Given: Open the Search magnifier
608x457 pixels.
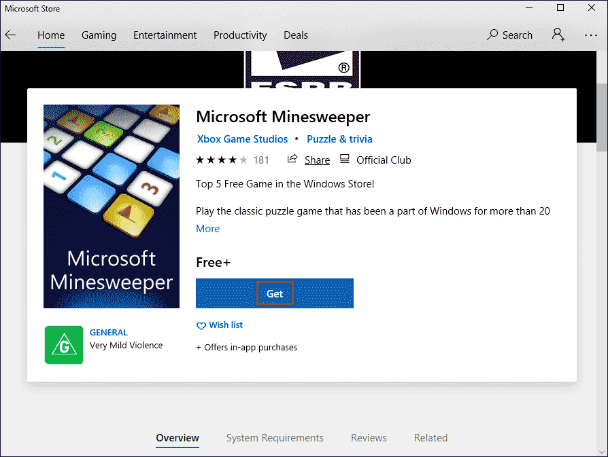Looking at the screenshot, I should [492, 35].
